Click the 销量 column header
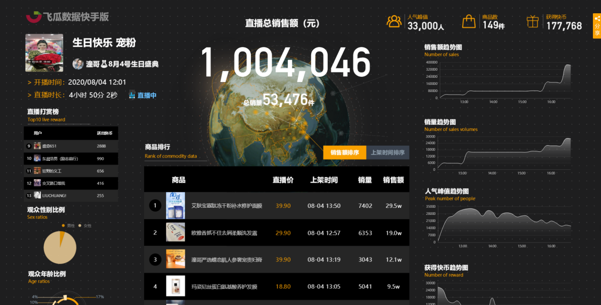 pos(365,180)
